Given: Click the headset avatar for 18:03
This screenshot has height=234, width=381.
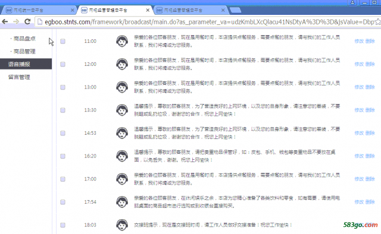Looking at the screenshot, I should (122, 225).
